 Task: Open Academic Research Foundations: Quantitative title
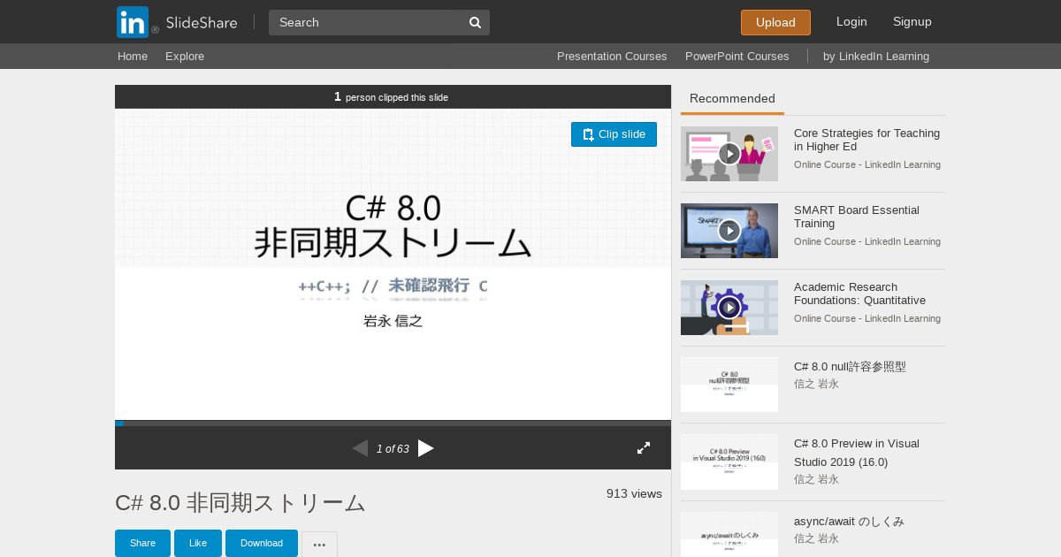[x=859, y=294]
